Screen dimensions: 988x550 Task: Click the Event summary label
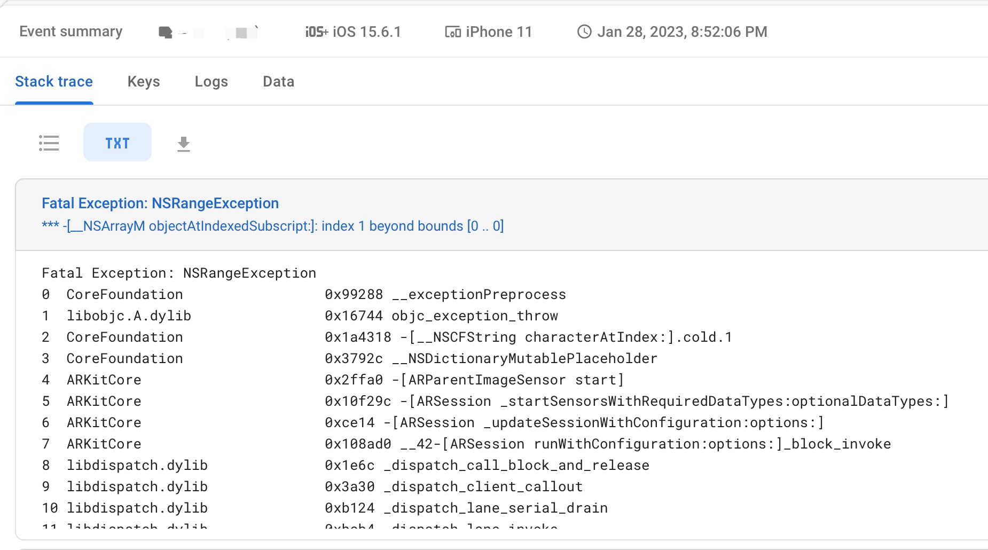coord(71,32)
